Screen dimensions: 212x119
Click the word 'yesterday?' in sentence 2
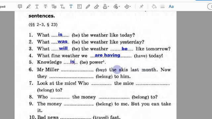point(132,42)
